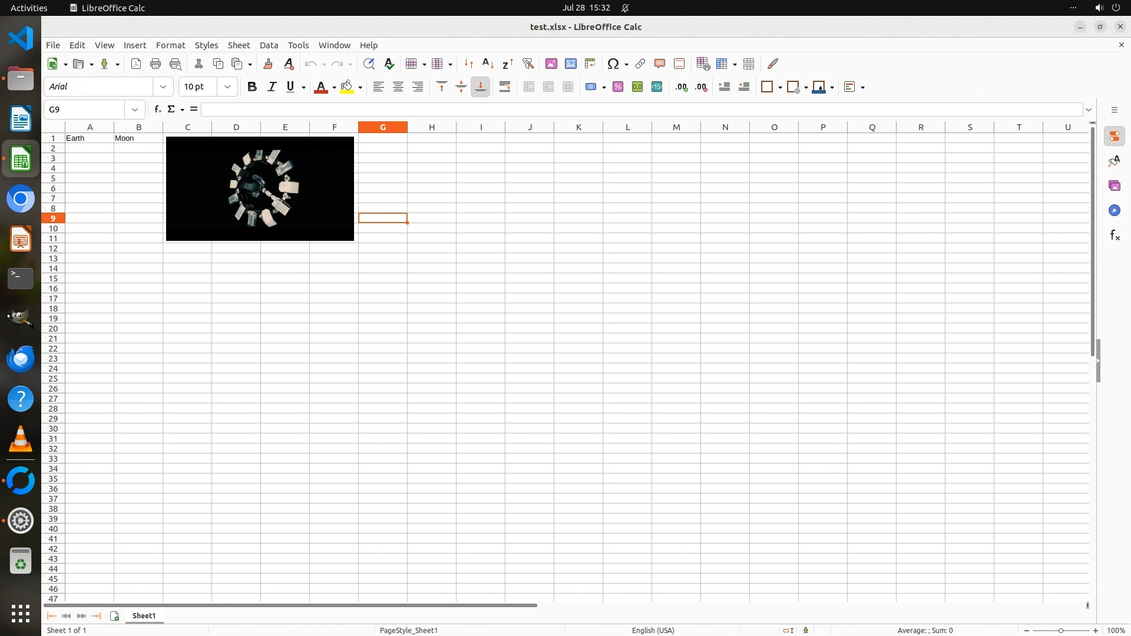Open sidebar Navigator compass icon
Image resolution: width=1131 pixels, height=636 pixels.
1114,210
